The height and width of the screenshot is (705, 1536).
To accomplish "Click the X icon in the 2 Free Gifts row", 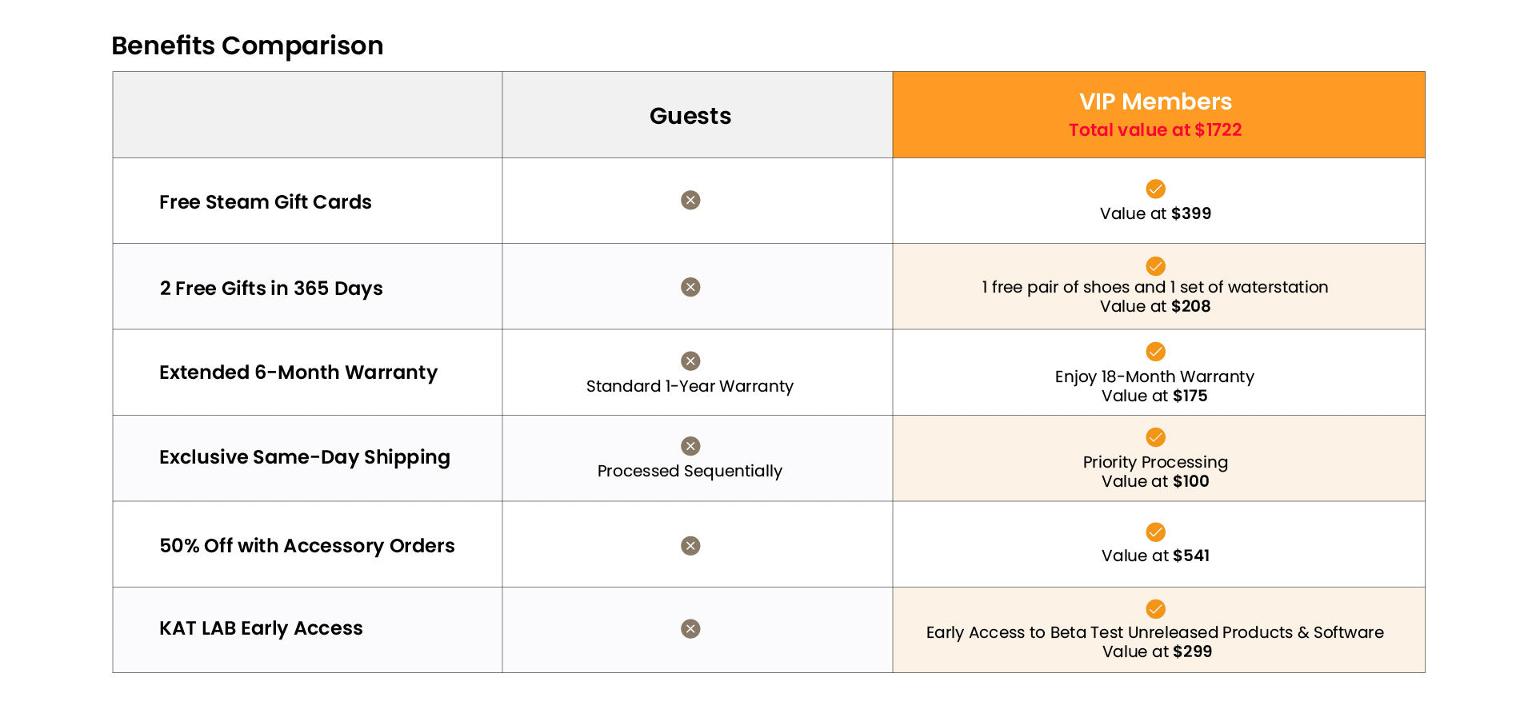I will [x=690, y=287].
